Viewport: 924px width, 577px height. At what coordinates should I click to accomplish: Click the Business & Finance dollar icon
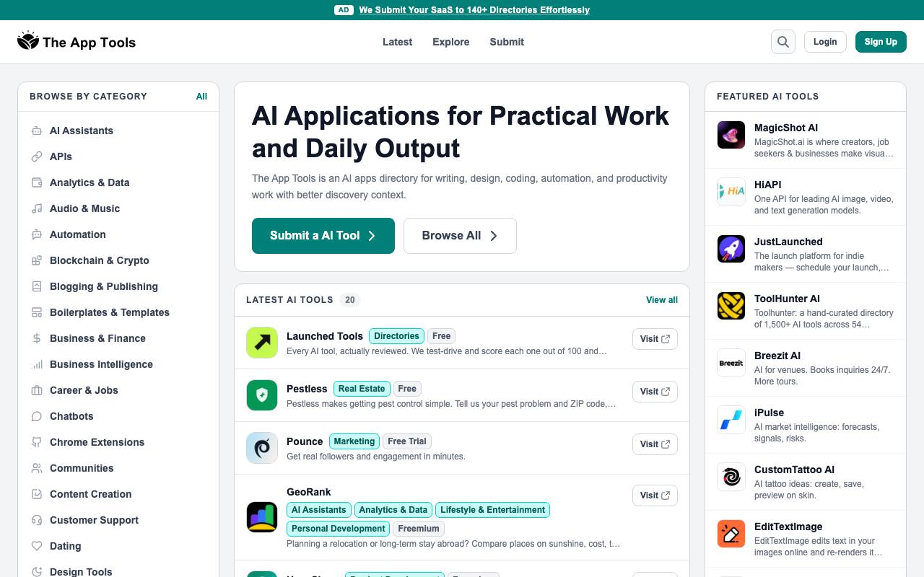coord(37,338)
